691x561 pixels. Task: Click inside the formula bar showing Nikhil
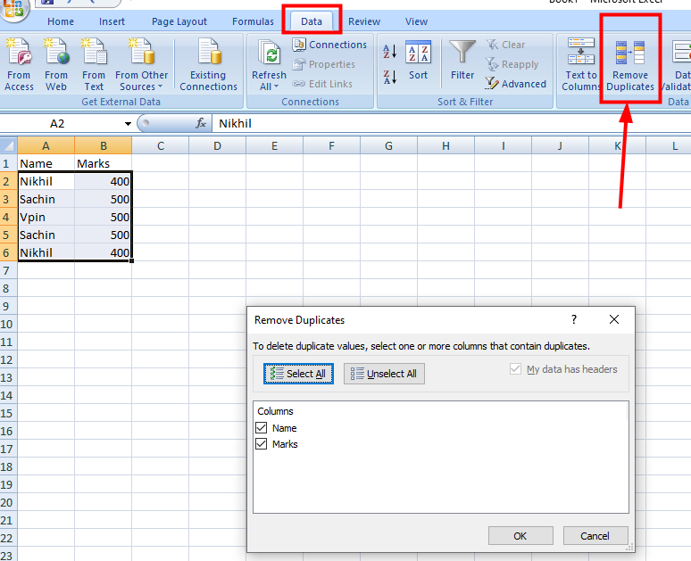(451, 124)
